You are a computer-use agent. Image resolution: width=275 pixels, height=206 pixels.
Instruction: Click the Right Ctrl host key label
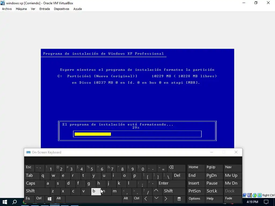269,195
